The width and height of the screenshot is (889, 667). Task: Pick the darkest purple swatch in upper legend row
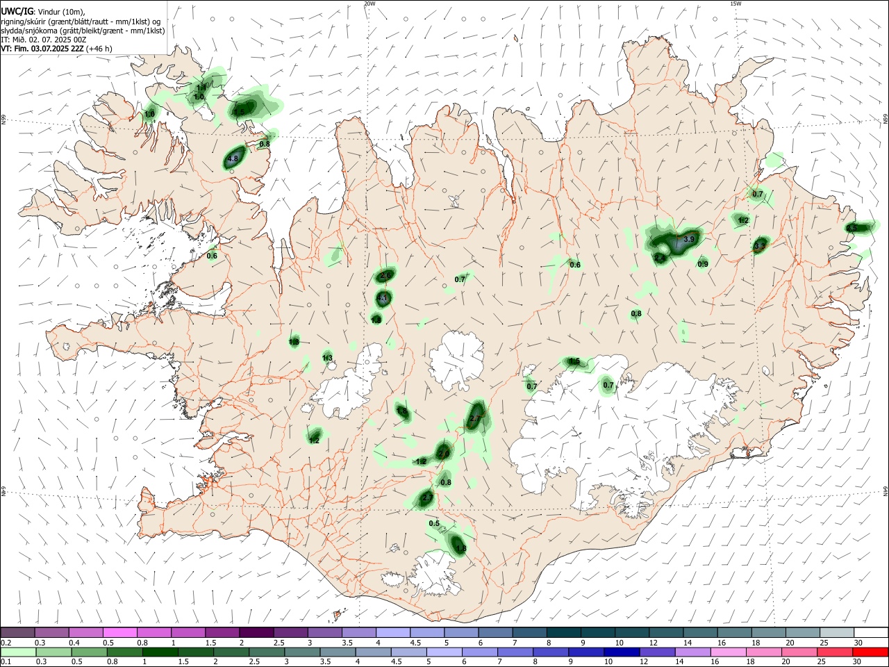click(256, 632)
